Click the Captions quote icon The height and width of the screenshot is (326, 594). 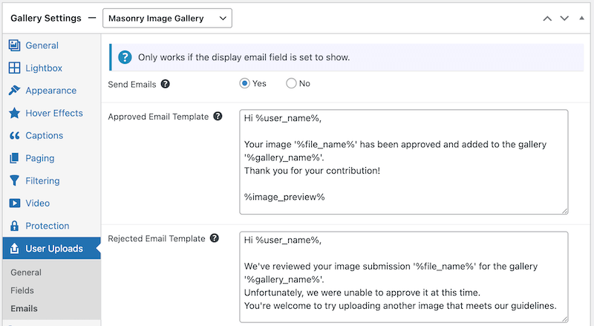click(x=14, y=135)
